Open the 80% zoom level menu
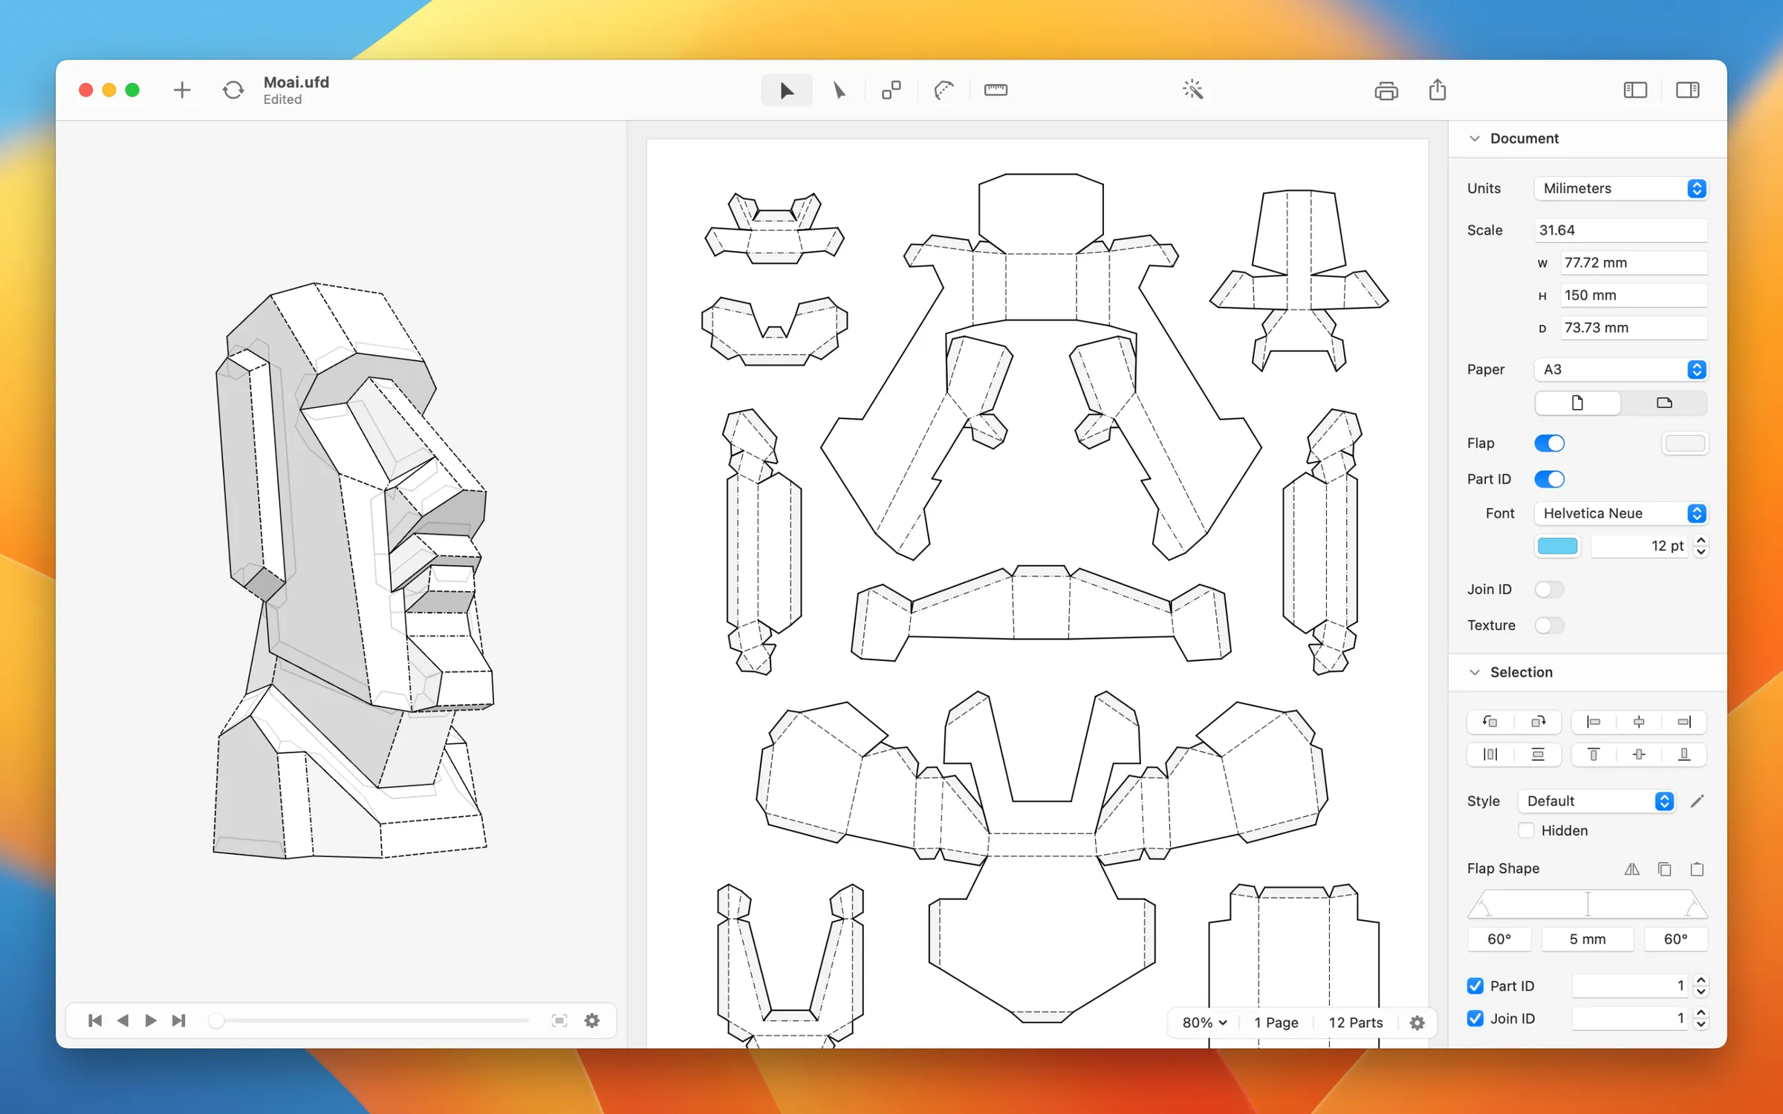Screen dimensions: 1783x1114 pos(1202,1022)
